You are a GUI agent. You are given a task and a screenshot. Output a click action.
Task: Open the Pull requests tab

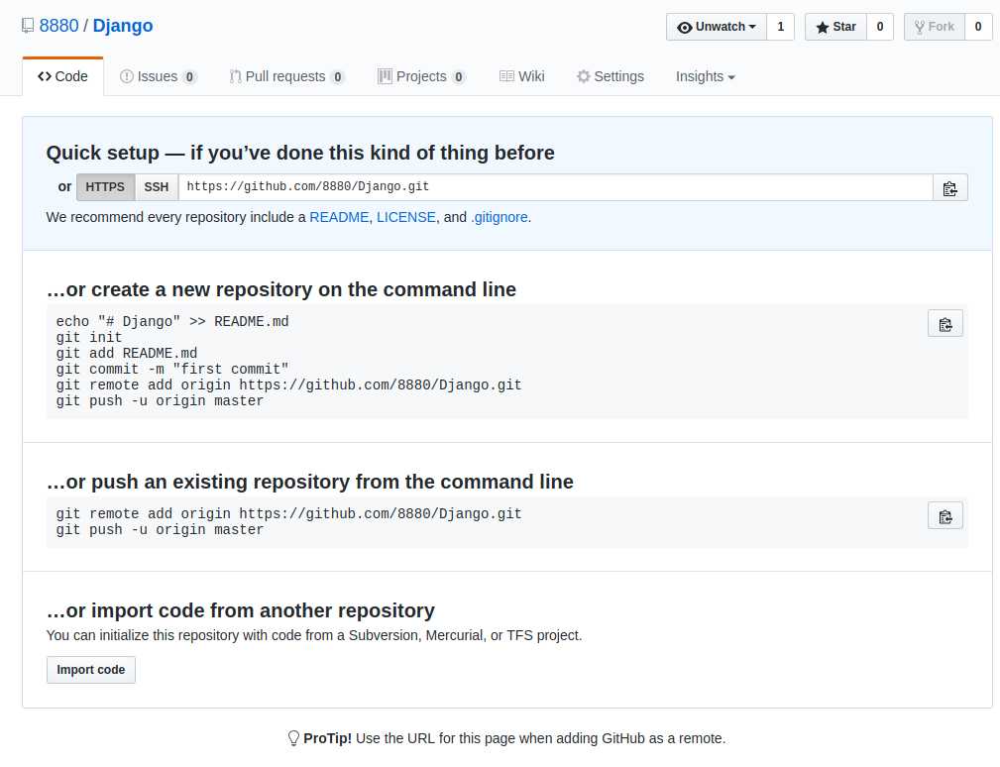coord(287,76)
